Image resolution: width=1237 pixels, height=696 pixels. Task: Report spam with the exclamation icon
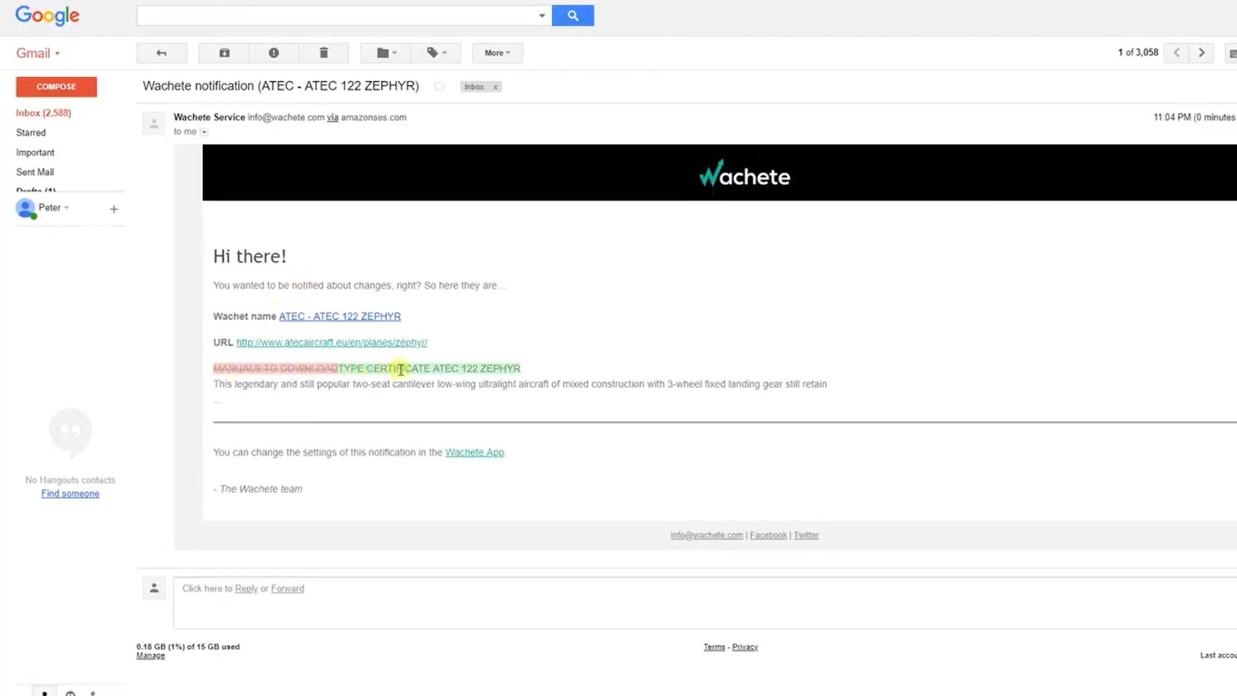click(274, 53)
